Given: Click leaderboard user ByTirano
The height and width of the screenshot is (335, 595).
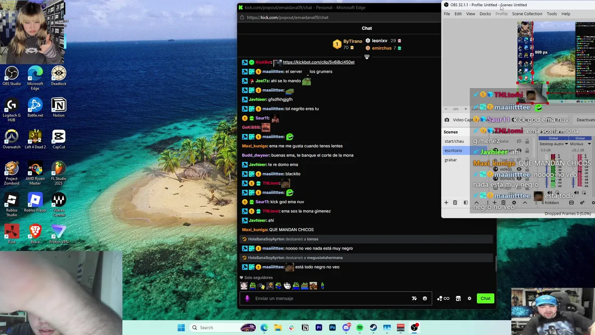Looking at the screenshot, I should pyautogui.click(x=352, y=41).
